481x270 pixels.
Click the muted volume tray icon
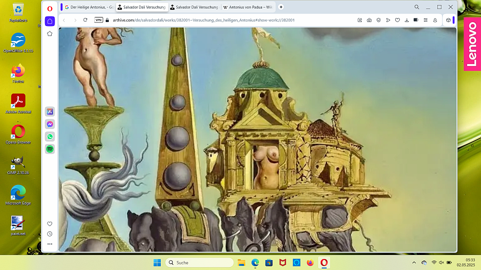[x=441, y=262]
